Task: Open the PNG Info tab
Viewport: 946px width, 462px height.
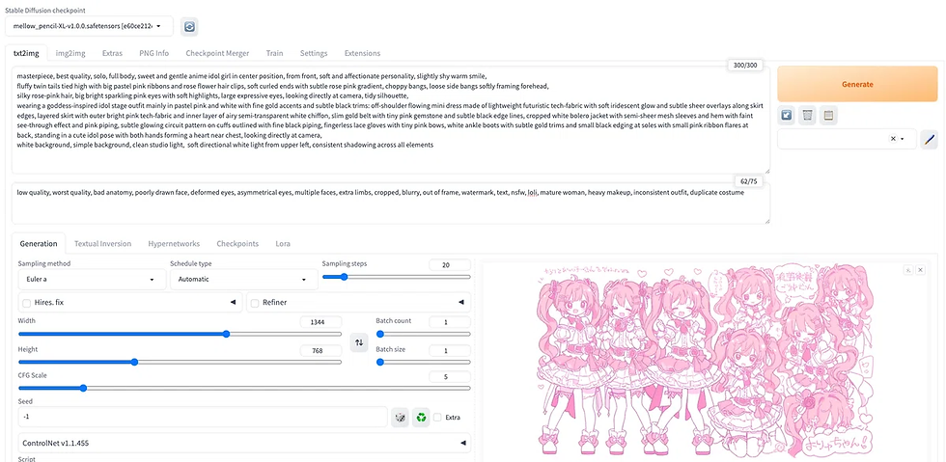Action: point(153,53)
